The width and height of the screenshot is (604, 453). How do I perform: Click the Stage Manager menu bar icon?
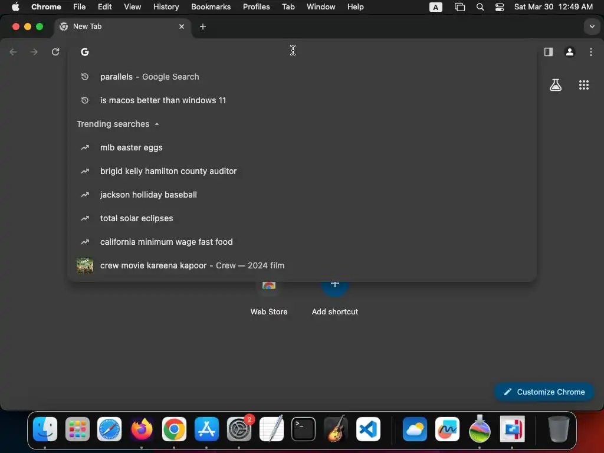tap(459, 7)
